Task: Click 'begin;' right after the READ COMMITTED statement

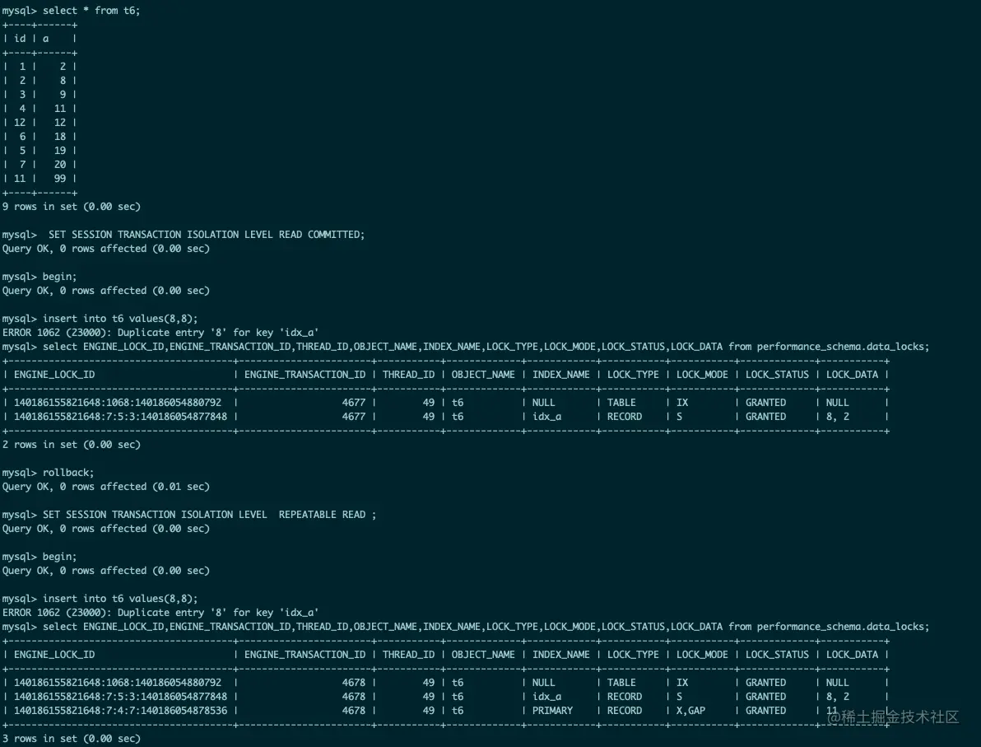Action: point(59,277)
